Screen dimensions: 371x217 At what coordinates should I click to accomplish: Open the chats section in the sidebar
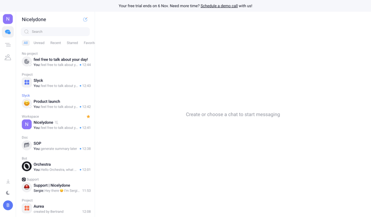point(8,32)
